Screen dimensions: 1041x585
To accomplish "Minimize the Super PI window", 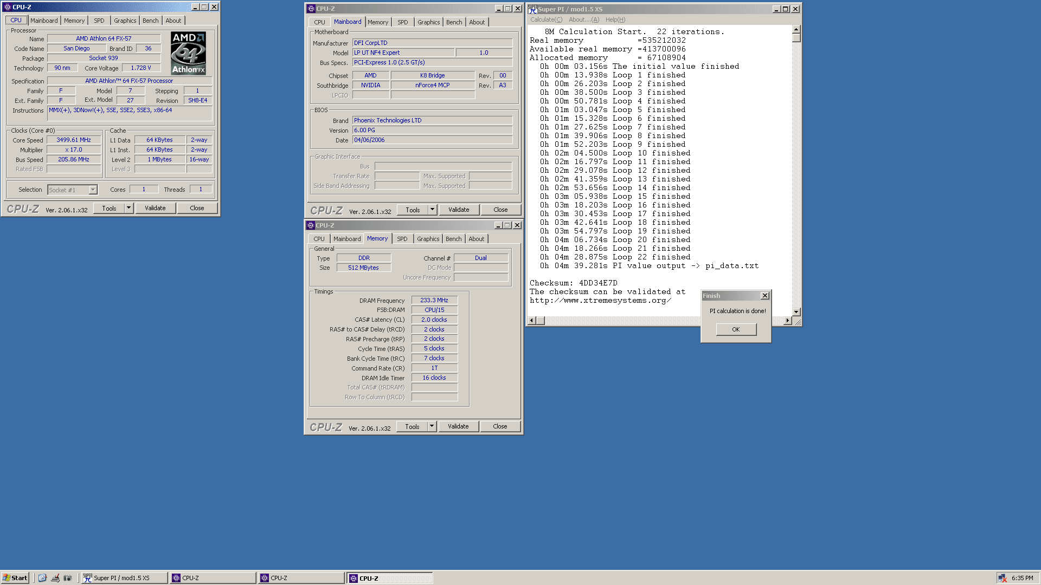I will tap(776, 9).
